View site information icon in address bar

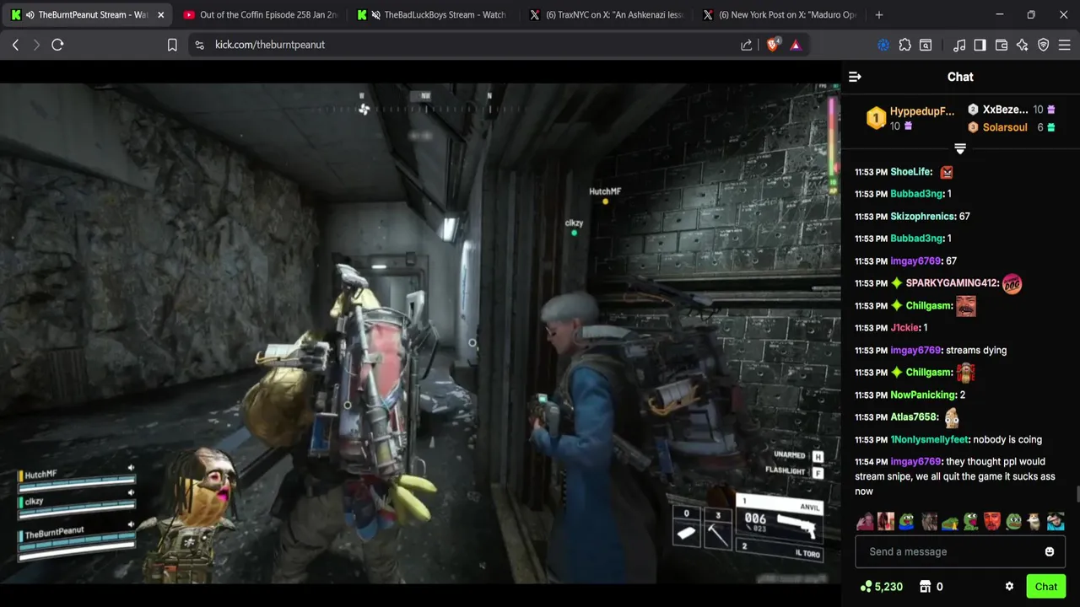(x=199, y=45)
